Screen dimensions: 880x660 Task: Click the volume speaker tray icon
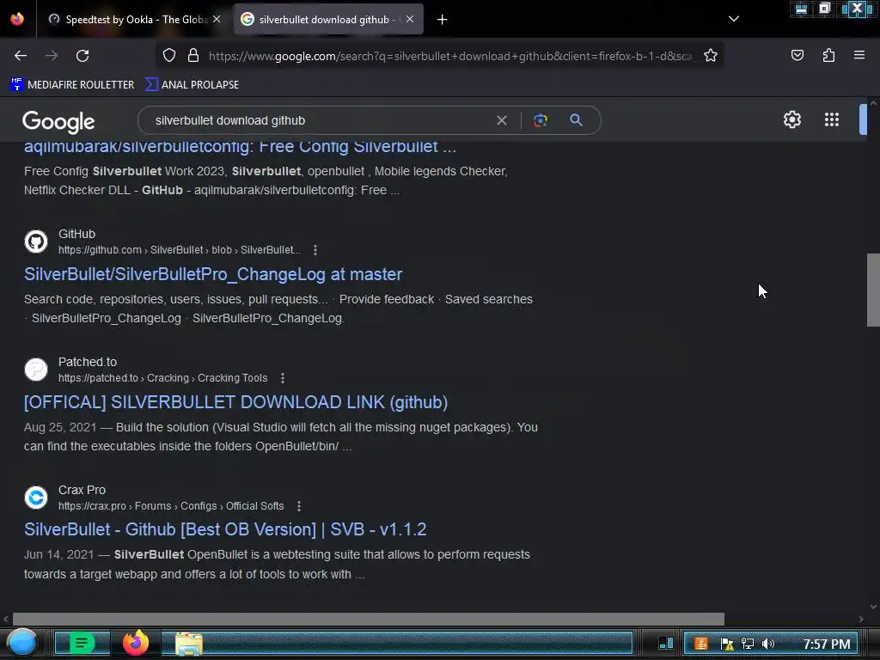(768, 644)
